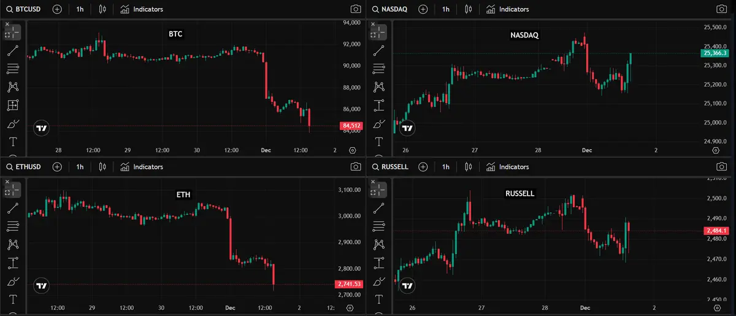Viewport: 736px width, 316px height.
Task: Click the 84,512 price label on BTC chart
Action: point(351,126)
